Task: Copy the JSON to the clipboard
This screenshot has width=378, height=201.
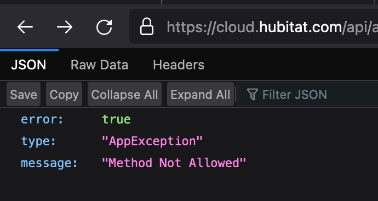Action: click(x=64, y=94)
